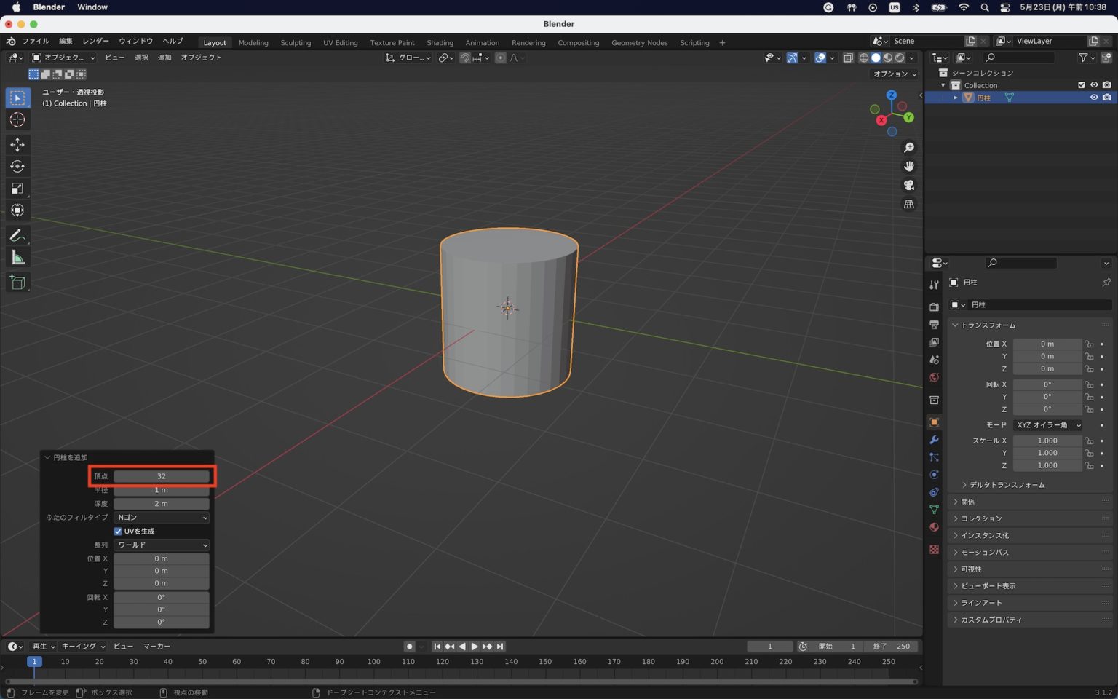Toggle the UVを生成 checkbox
This screenshot has height=699, width=1118.
(118, 531)
